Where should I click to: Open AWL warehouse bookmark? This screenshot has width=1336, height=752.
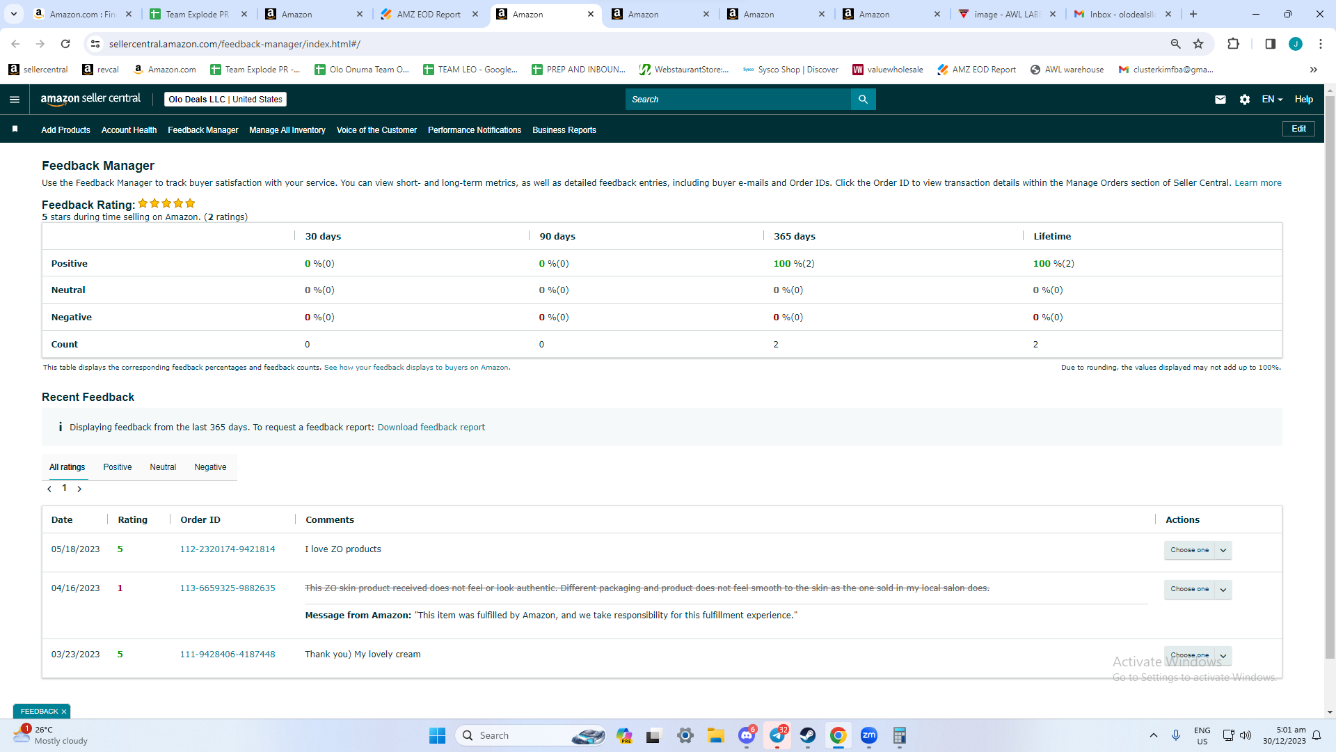coord(1067,70)
